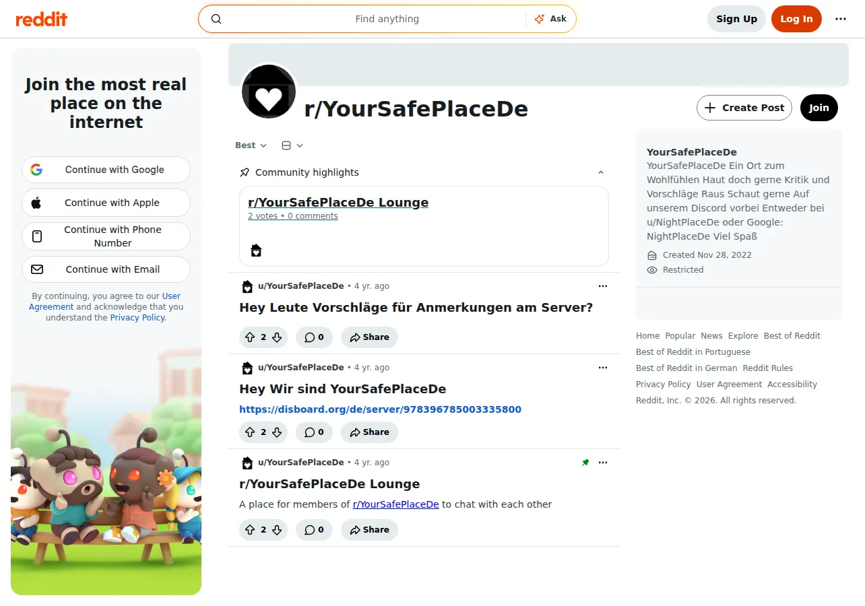Image resolution: width=865 pixels, height=606 pixels.
Task: Open the 'Hey Wir sind YourSafePlaceDe' post title
Action: [342, 389]
